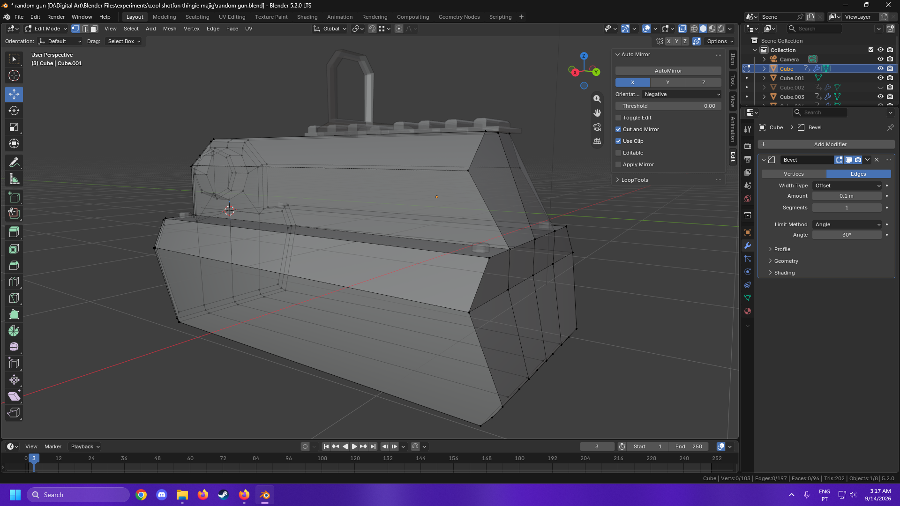Open the Orientation Negative dropdown
900x506 pixels.
(x=682, y=94)
